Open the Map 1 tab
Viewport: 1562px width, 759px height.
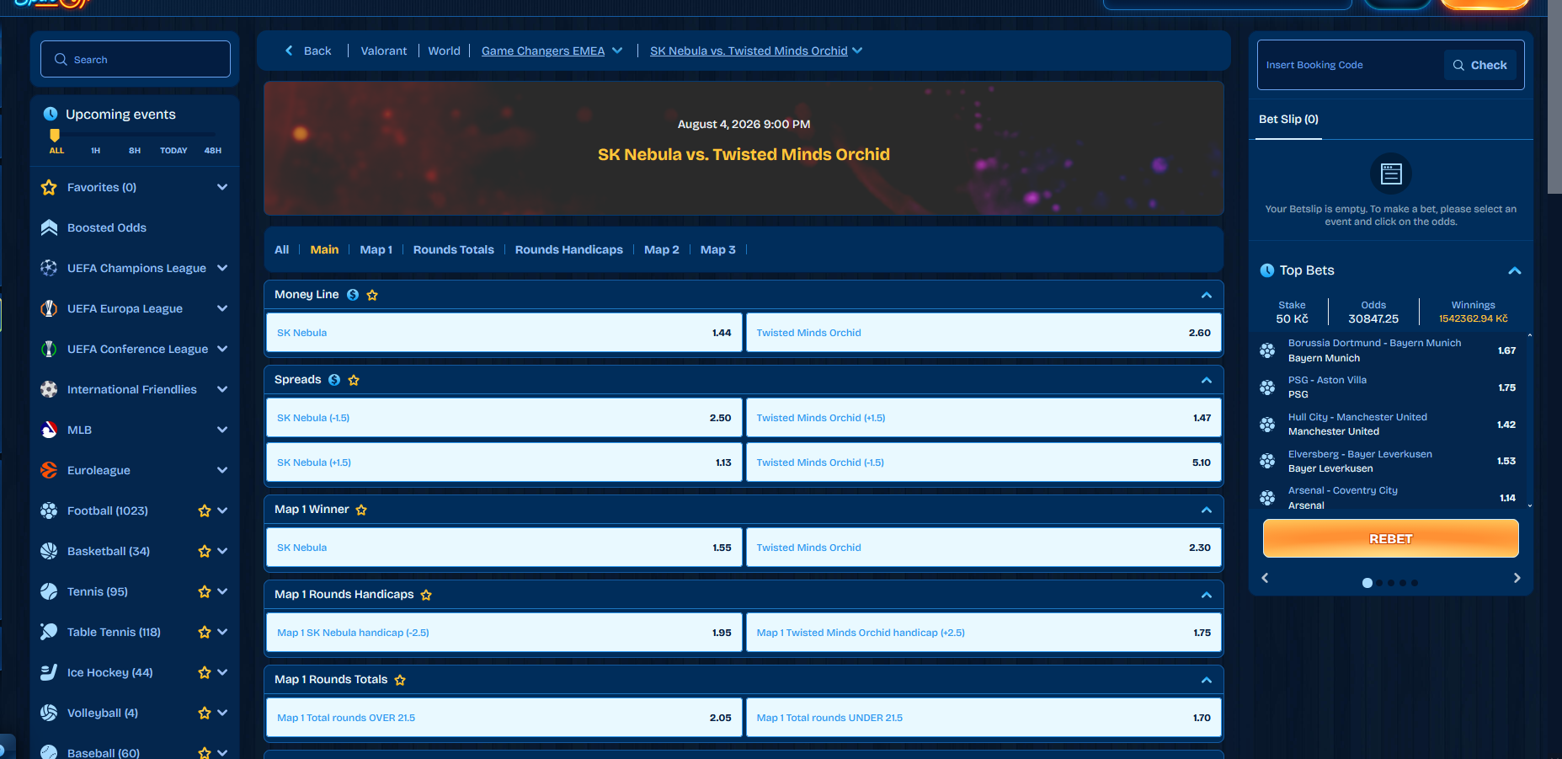tap(376, 249)
